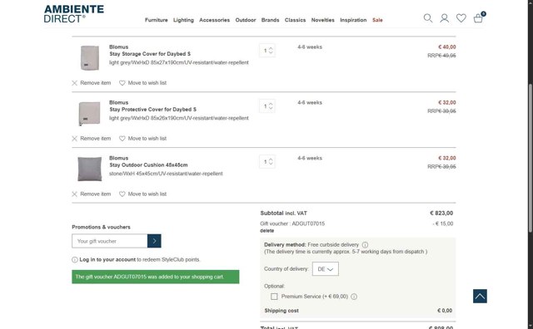
Task: Click the scroll-to-top arrow button
Action: [480, 296]
